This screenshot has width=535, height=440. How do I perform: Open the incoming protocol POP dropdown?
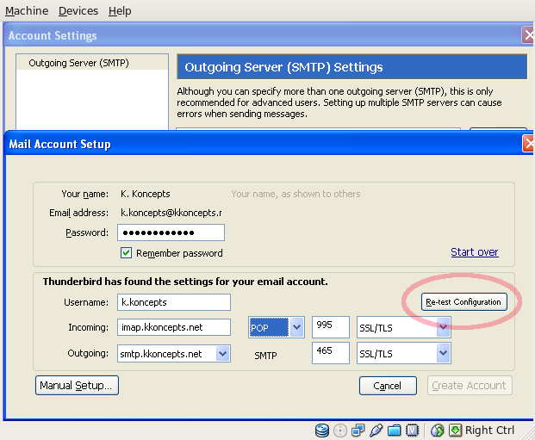coord(297,327)
